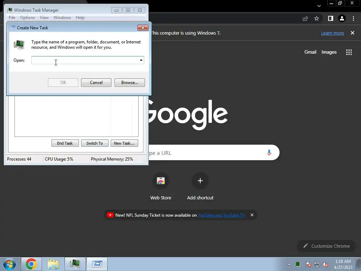Select Task Manager taskbar button
361x271 pixels.
pos(75,264)
